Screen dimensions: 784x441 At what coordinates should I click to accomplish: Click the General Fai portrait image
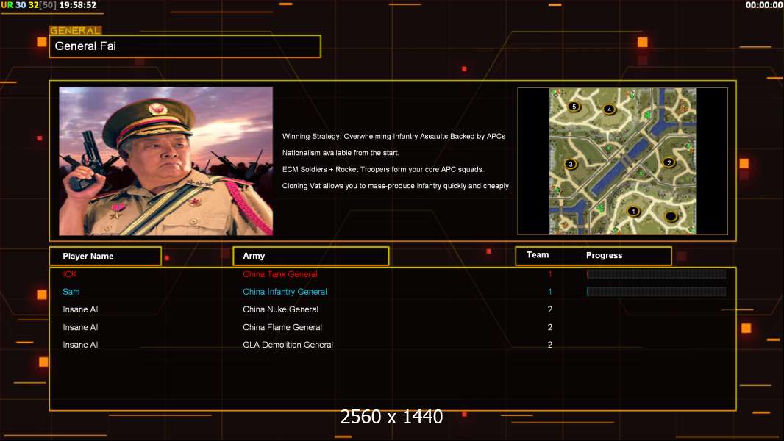tap(165, 161)
